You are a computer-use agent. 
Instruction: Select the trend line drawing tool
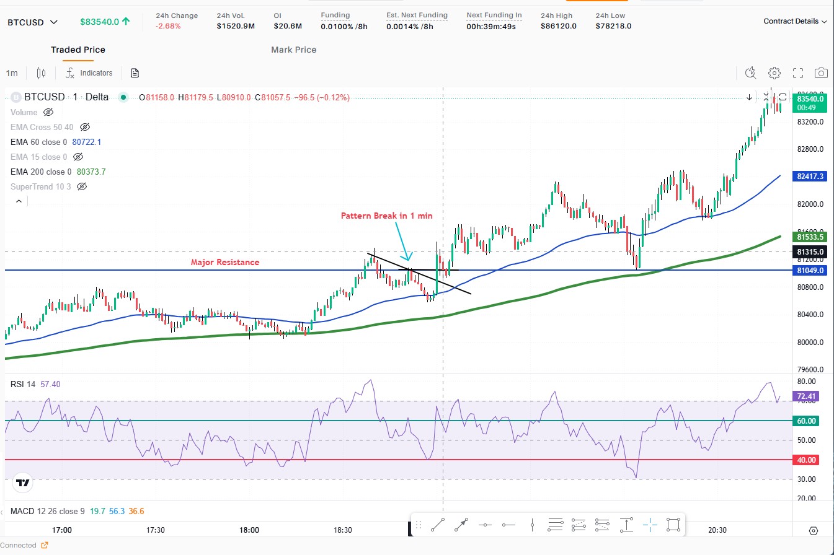[437, 525]
